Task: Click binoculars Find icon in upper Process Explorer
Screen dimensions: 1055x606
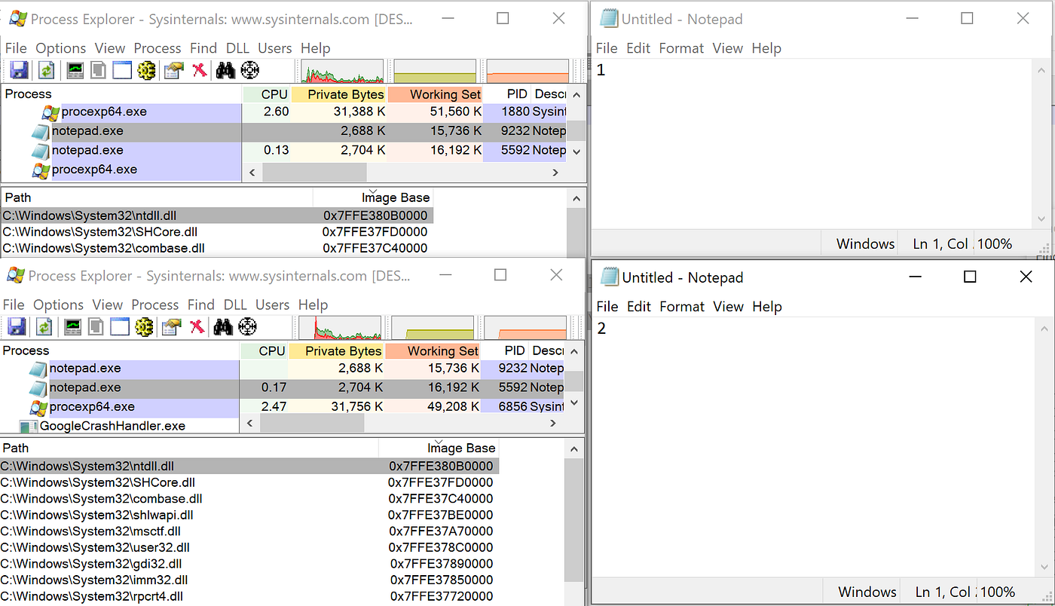Action: [225, 71]
